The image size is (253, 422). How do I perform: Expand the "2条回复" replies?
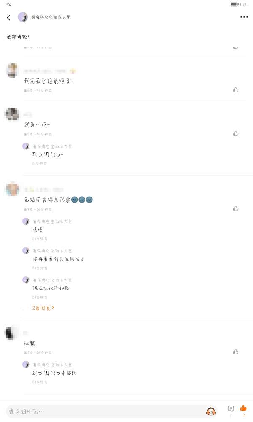(43, 308)
